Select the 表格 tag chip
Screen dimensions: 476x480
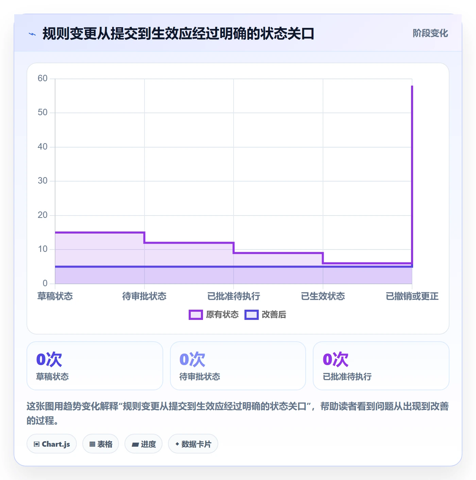pos(101,444)
